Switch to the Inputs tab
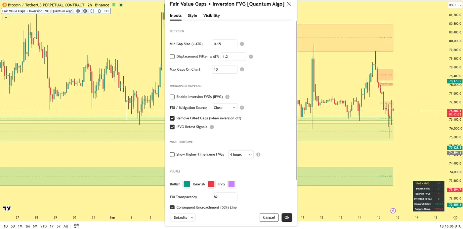 click(x=176, y=16)
